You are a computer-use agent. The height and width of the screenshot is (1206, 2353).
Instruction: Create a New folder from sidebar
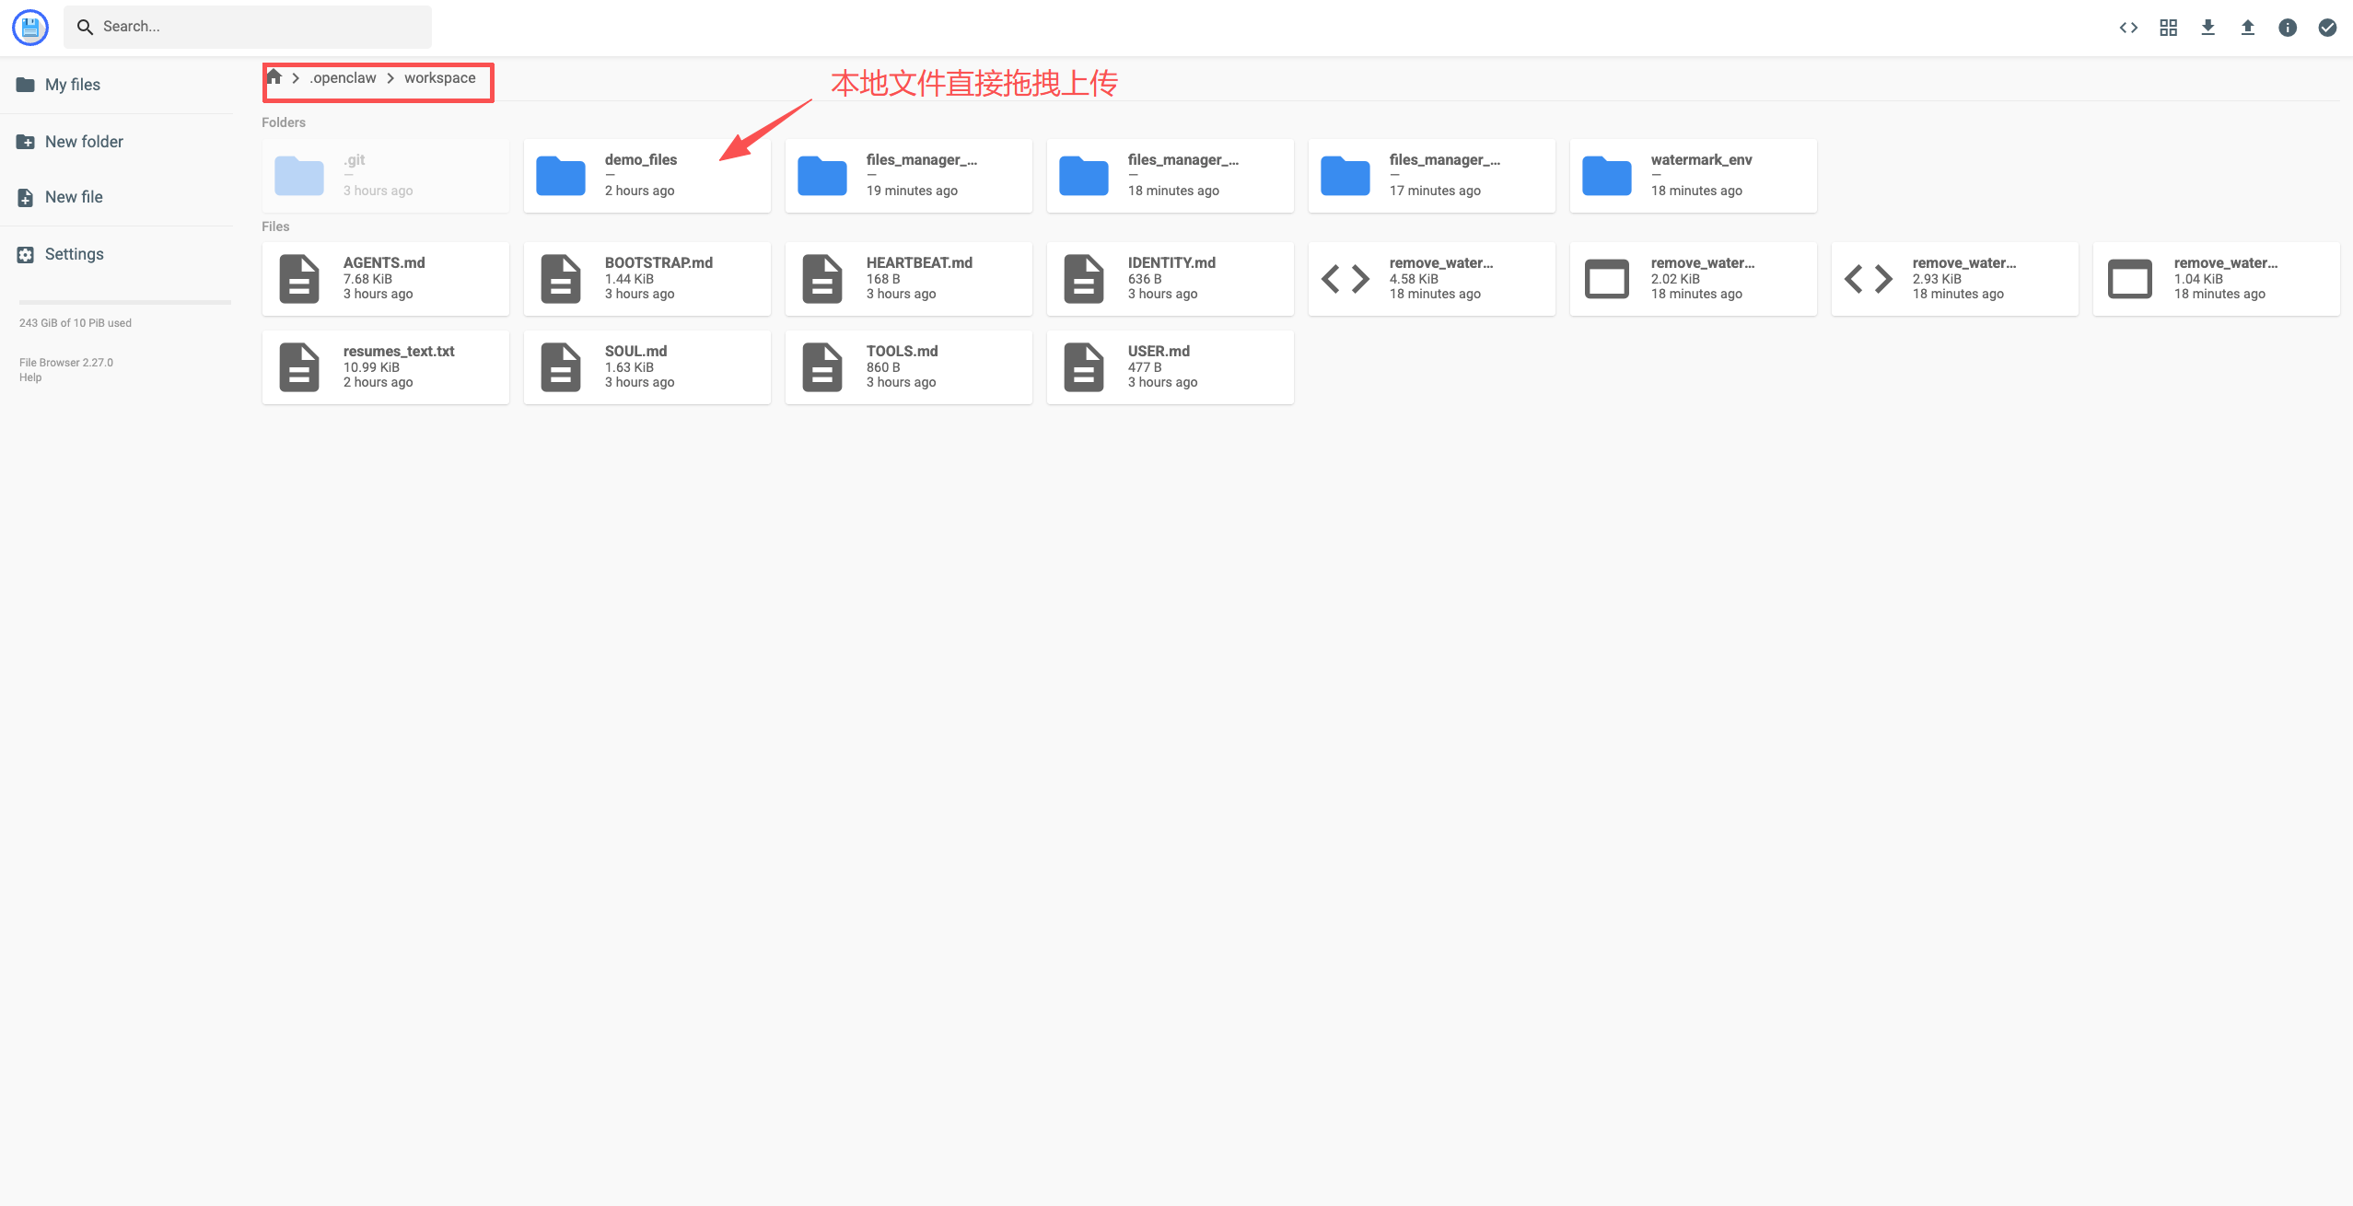point(83,142)
